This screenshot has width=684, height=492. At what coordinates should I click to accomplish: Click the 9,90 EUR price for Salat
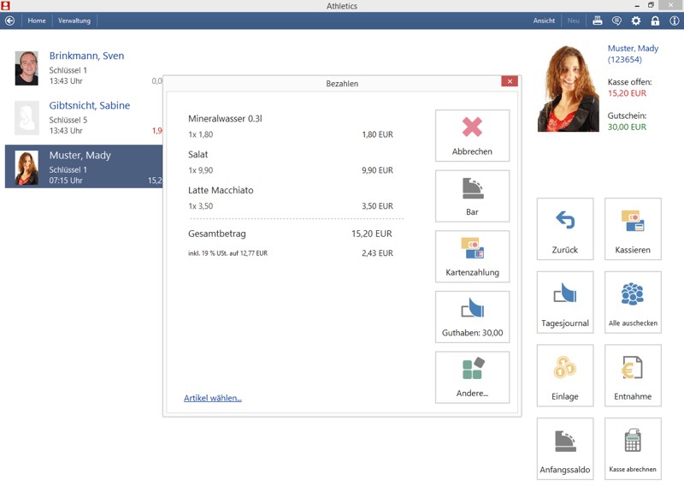[x=377, y=170]
